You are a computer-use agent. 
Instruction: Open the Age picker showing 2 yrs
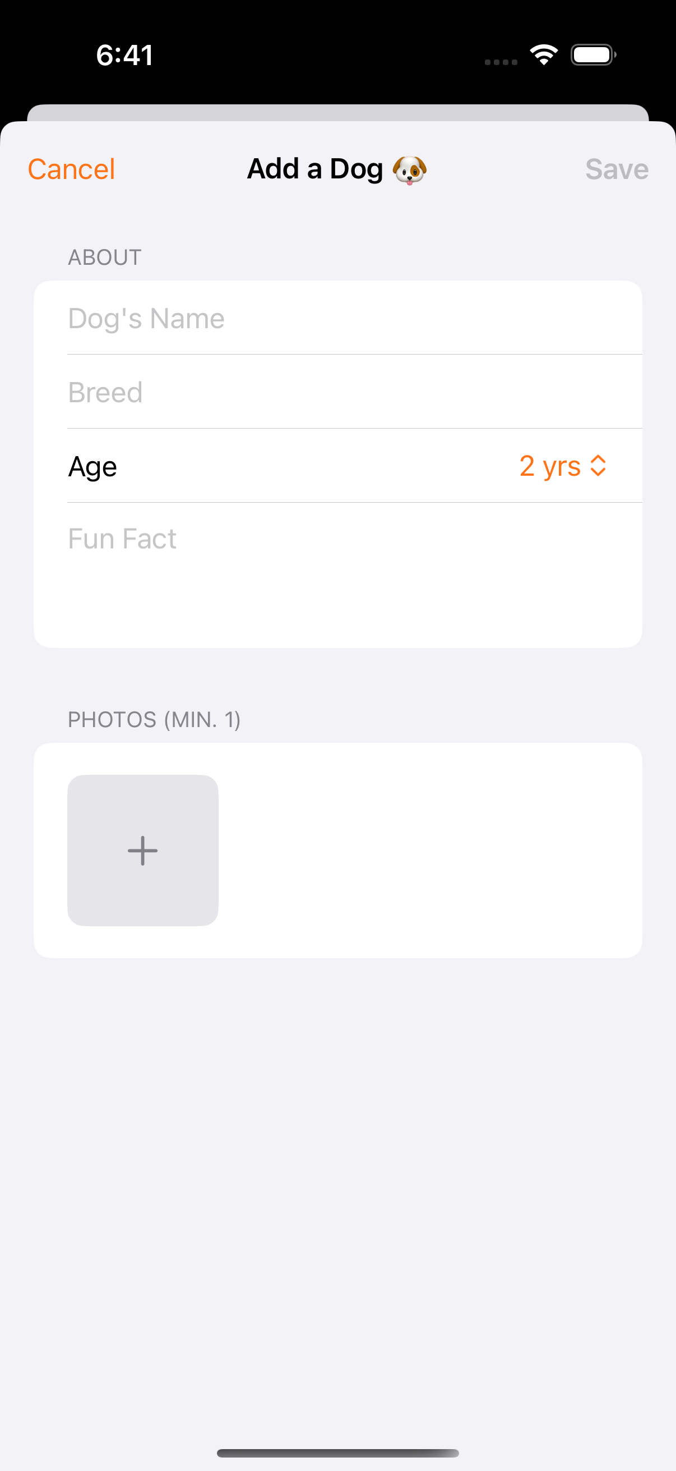[x=562, y=466]
